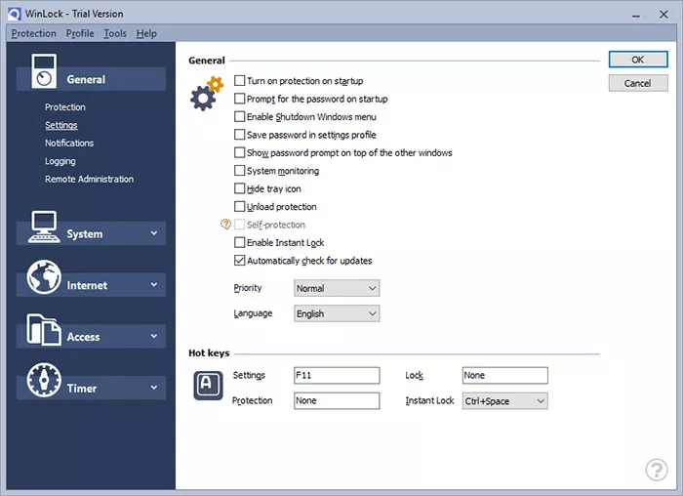Viewport: 683px width, 496px height.
Task: Open the Profile menu
Action: point(80,33)
